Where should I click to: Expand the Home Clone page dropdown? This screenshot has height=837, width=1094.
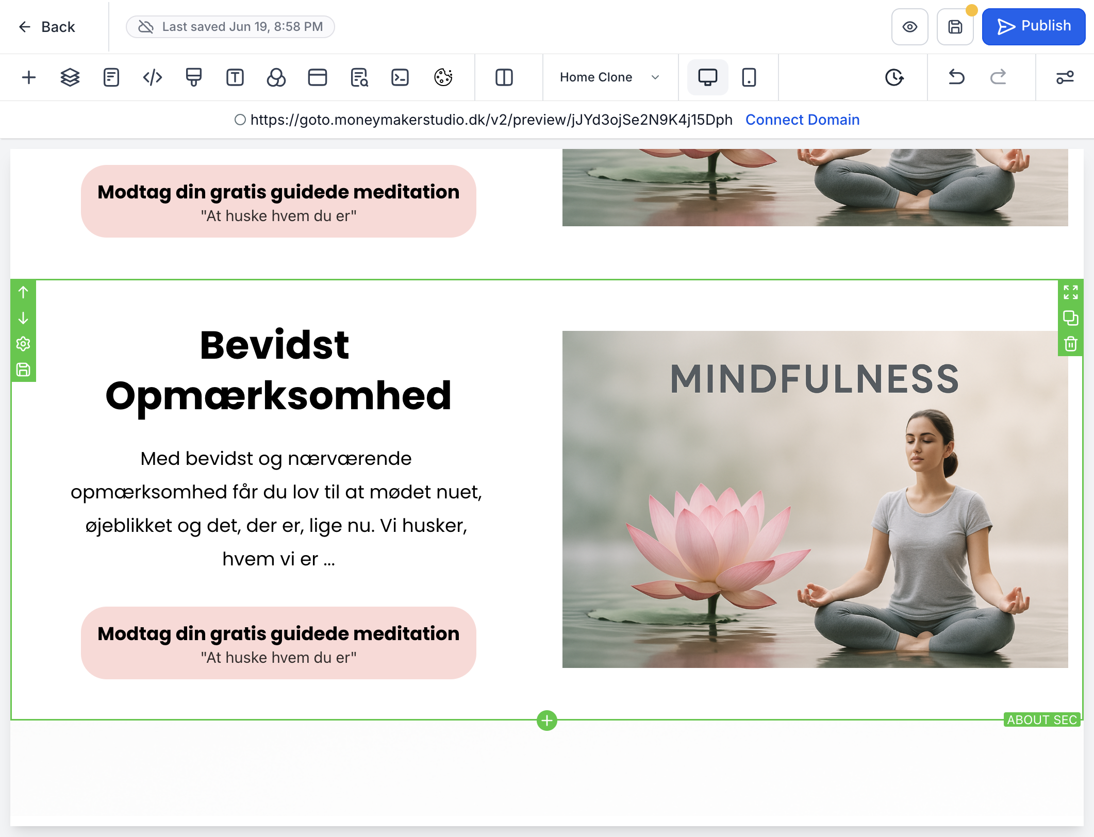(x=610, y=77)
